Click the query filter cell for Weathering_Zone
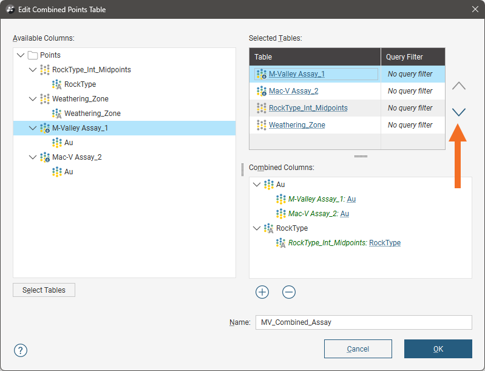This screenshot has height=371, width=485. click(410, 125)
